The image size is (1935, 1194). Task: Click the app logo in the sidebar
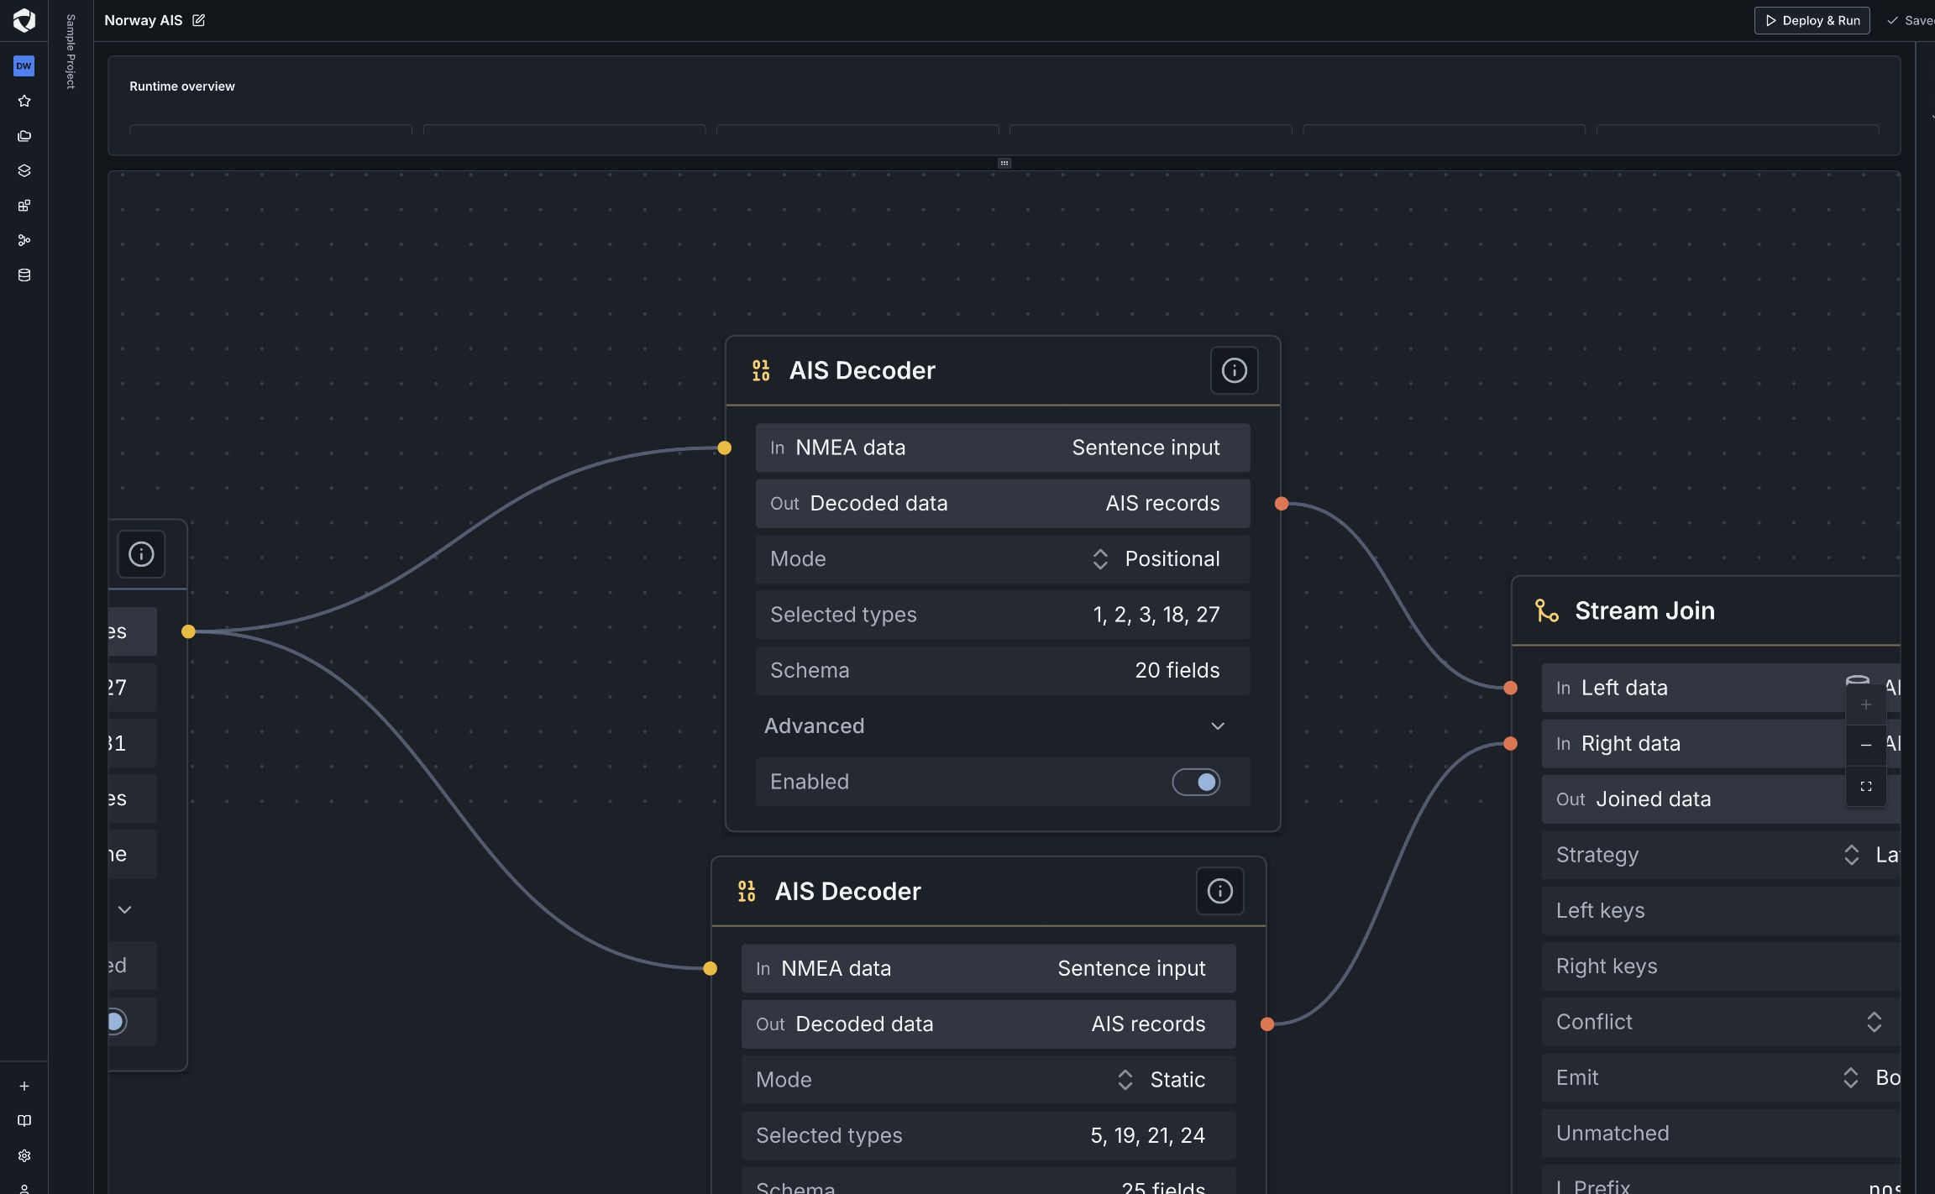[x=24, y=20]
